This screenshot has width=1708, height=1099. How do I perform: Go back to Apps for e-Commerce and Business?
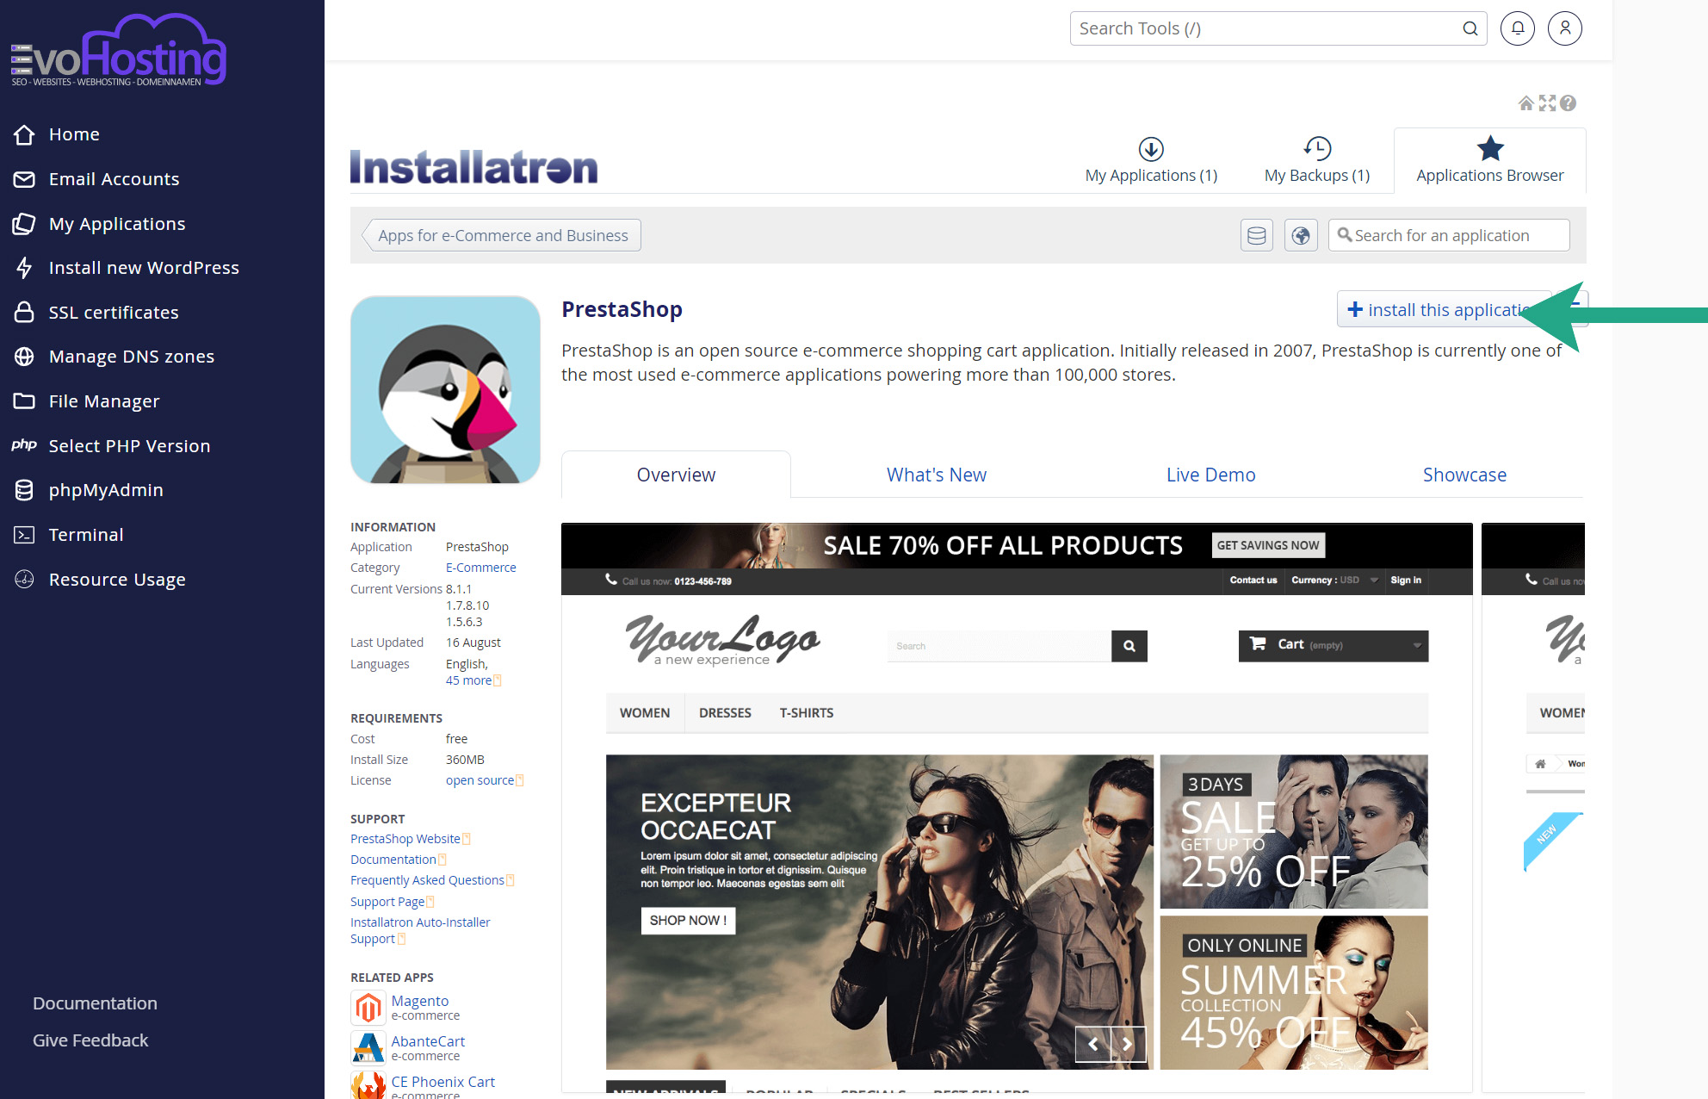click(x=502, y=235)
